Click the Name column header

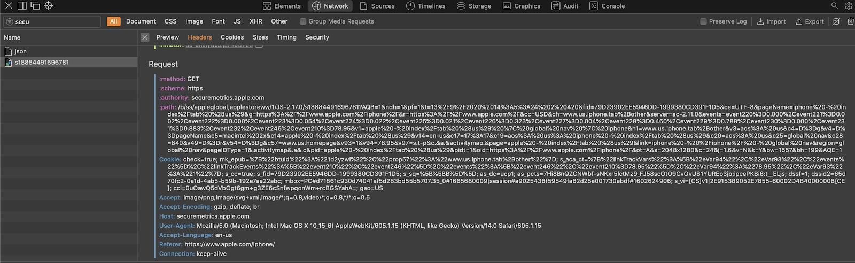tap(68, 37)
